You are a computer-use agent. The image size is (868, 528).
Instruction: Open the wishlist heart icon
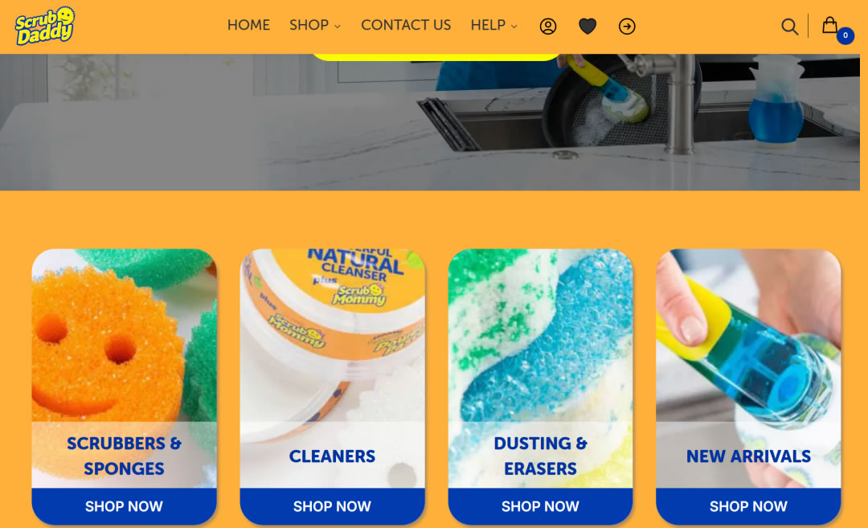pyautogui.click(x=588, y=26)
